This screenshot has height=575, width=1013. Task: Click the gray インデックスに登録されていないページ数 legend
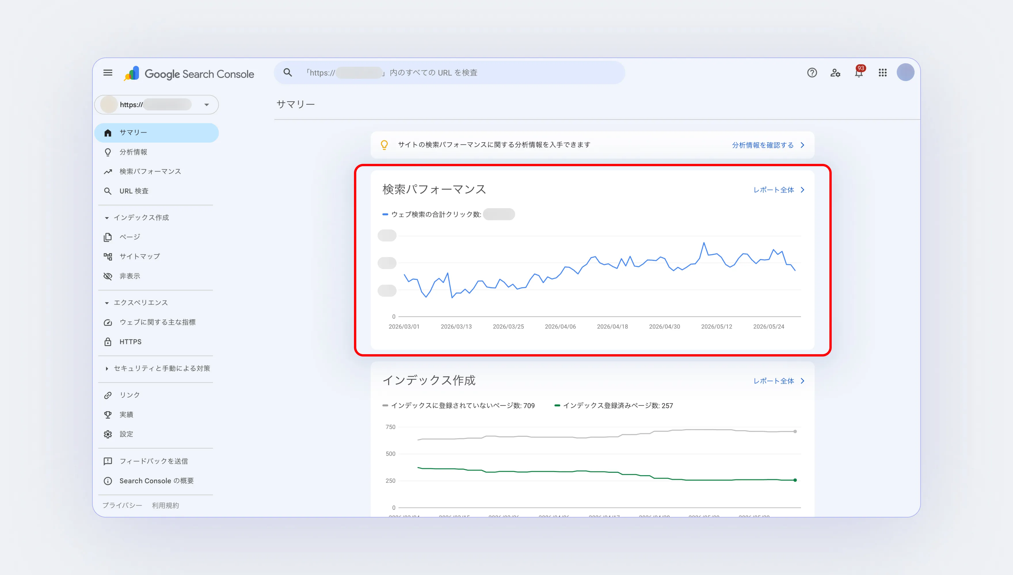(x=458, y=406)
